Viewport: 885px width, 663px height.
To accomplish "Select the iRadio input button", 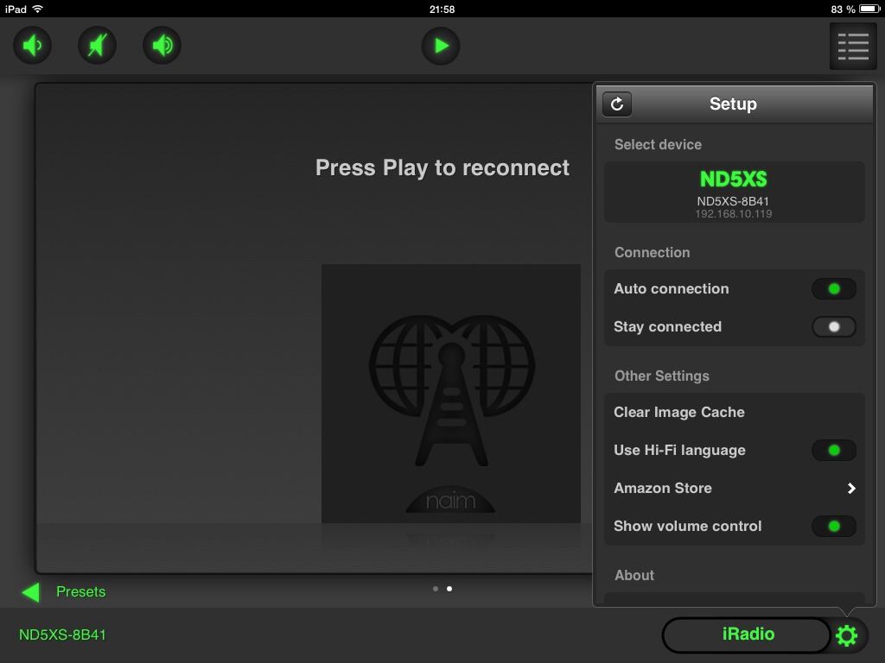I will point(748,635).
